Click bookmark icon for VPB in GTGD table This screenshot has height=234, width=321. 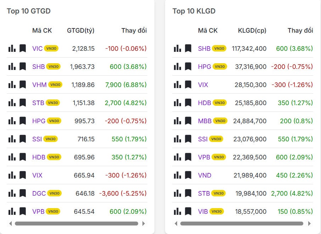(x=23, y=211)
